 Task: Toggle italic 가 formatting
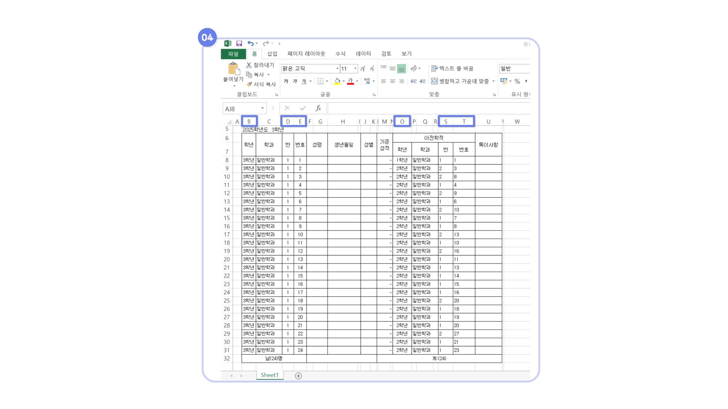(x=295, y=81)
